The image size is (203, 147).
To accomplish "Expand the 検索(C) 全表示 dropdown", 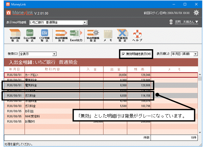I will pyautogui.click(x=54, y=54).
